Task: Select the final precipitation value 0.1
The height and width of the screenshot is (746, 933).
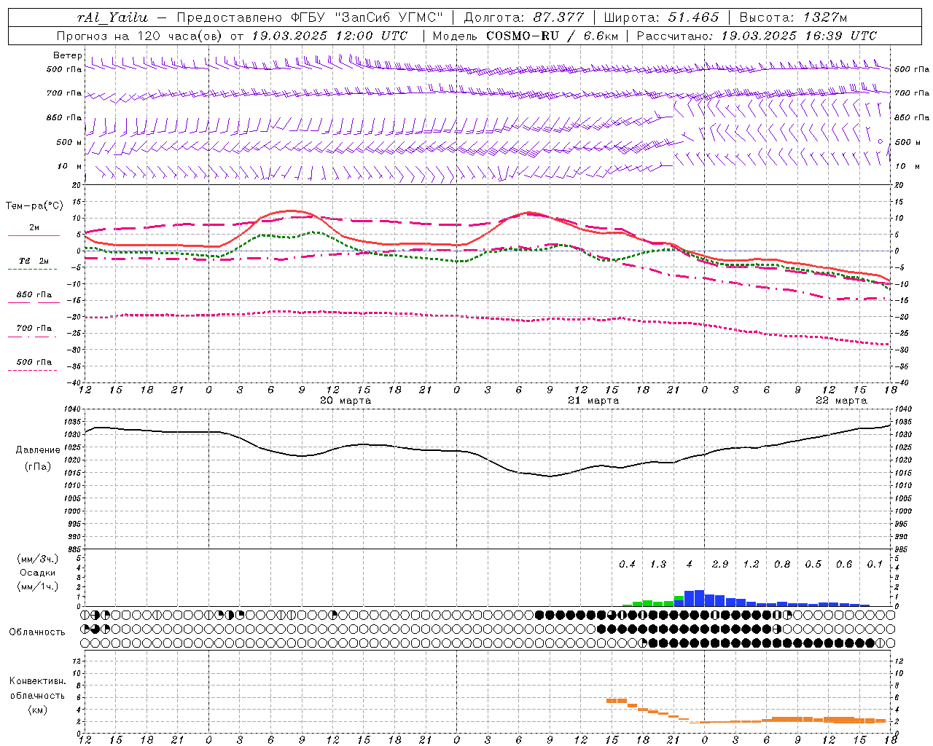Action: click(x=875, y=565)
